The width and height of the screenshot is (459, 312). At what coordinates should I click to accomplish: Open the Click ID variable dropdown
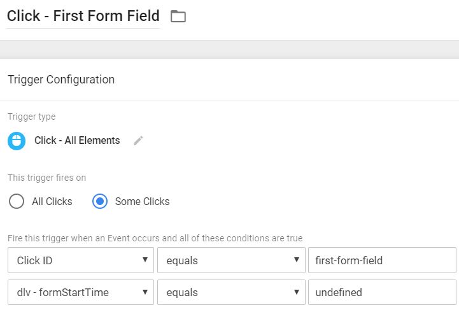point(81,260)
